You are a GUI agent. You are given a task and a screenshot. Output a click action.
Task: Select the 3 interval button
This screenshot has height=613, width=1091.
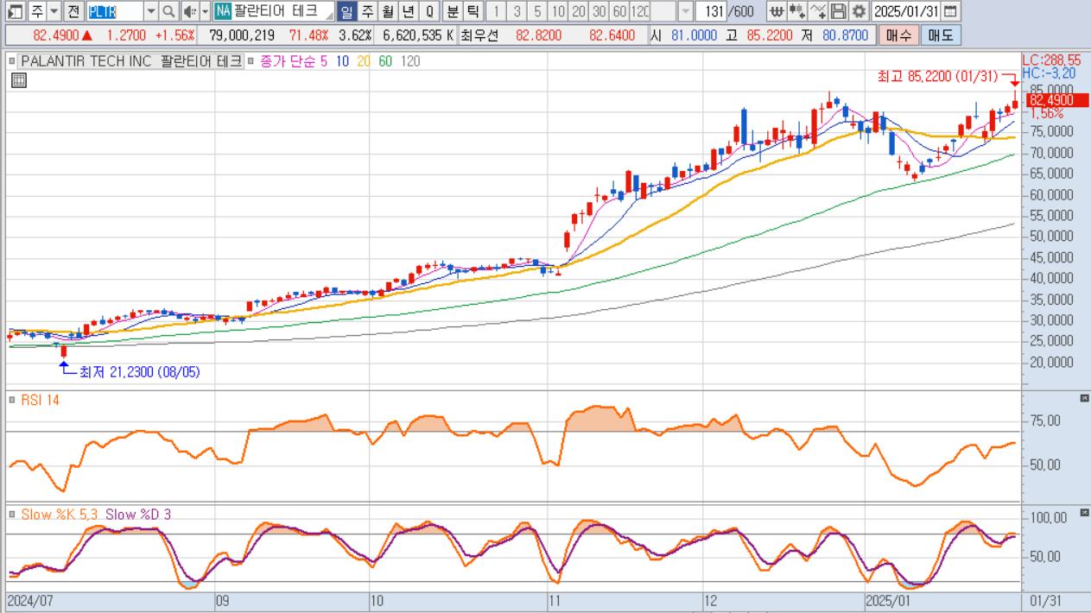[517, 11]
